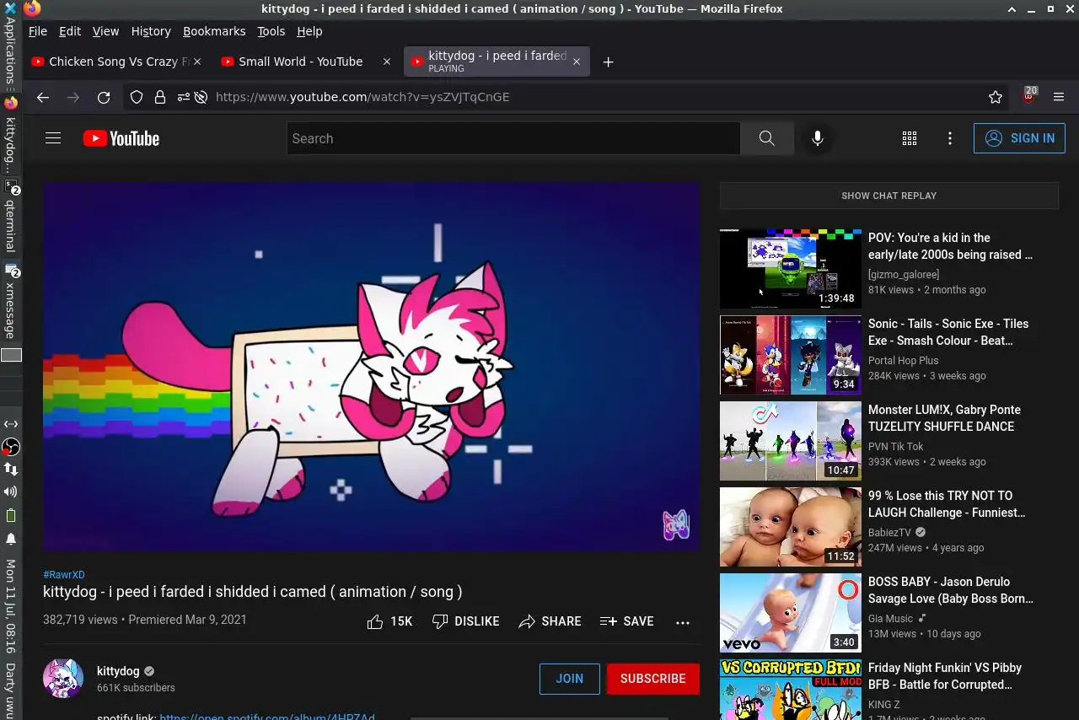This screenshot has height=720, width=1079.
Task: Open BOSS BABY - Jason Derulo thumbnail
Action: tap(791, 613)
